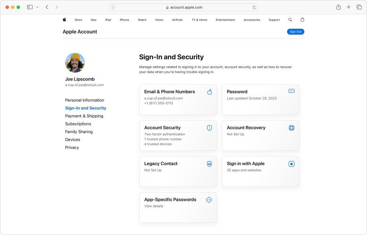
Task: Reload the page with refresh icon
Action: click(x=254, y=8)
